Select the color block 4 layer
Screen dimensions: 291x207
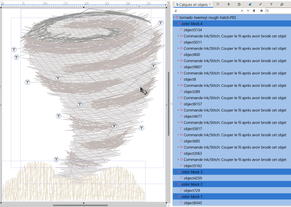pos(232,24)
